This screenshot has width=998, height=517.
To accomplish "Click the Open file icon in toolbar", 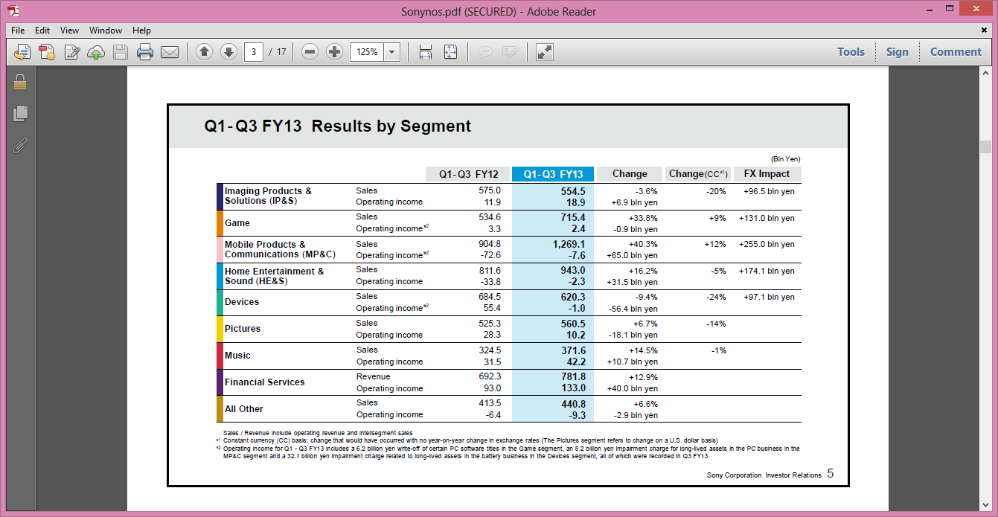I will 22,52.
